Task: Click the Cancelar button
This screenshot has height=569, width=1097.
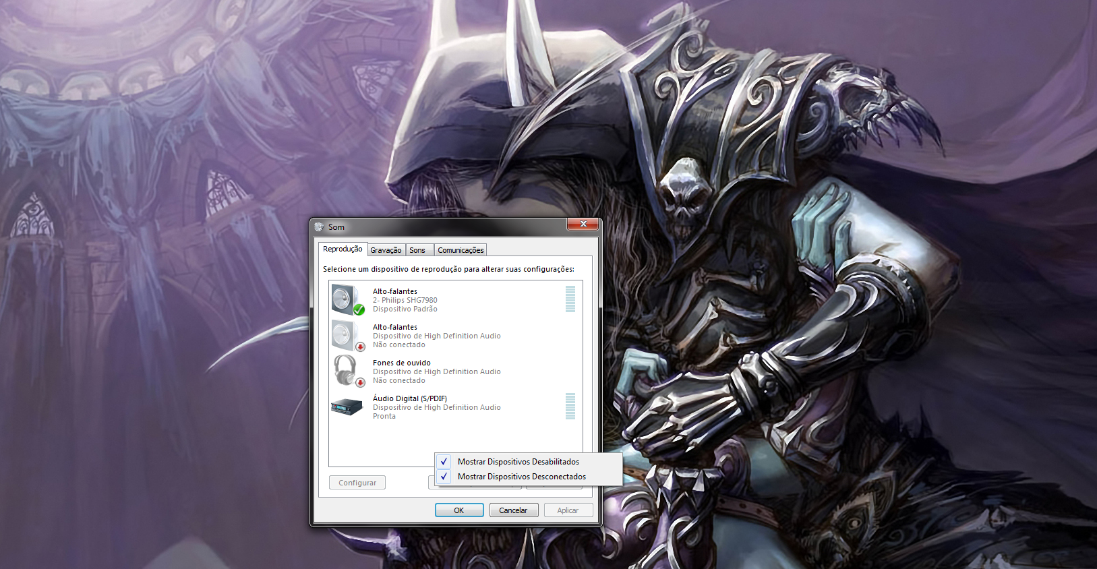Action: 513,510
